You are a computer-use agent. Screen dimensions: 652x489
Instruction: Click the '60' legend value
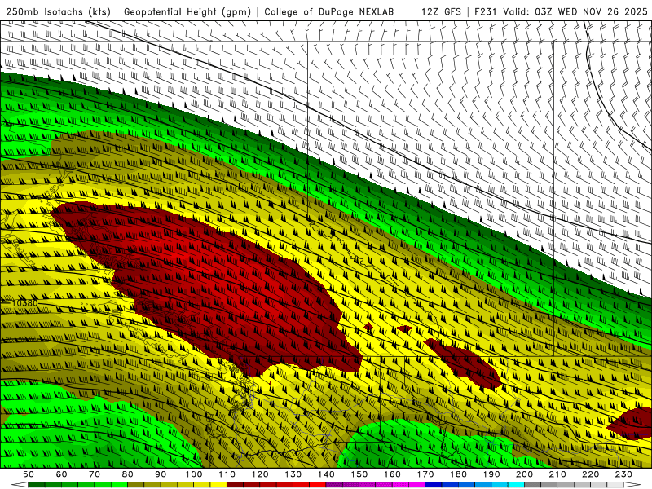coord(62,474)
